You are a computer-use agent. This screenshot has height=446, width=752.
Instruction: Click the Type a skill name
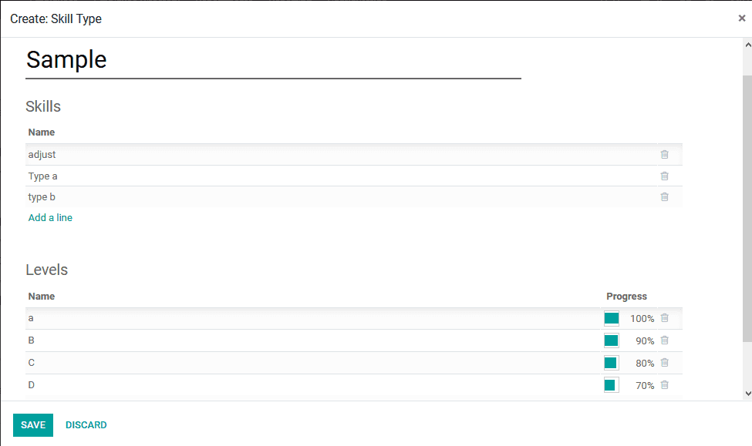[x=43, y=176]
